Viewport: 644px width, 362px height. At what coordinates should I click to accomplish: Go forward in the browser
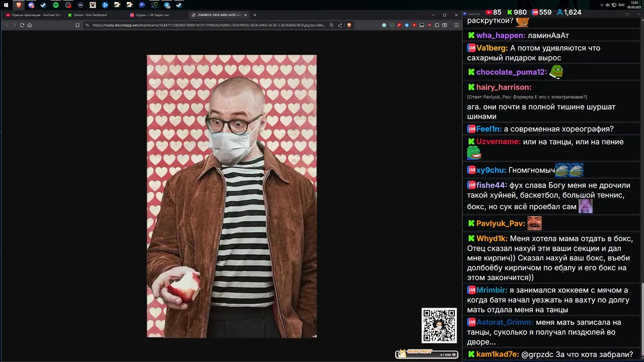pyautogui.click(x=14, y=25)
